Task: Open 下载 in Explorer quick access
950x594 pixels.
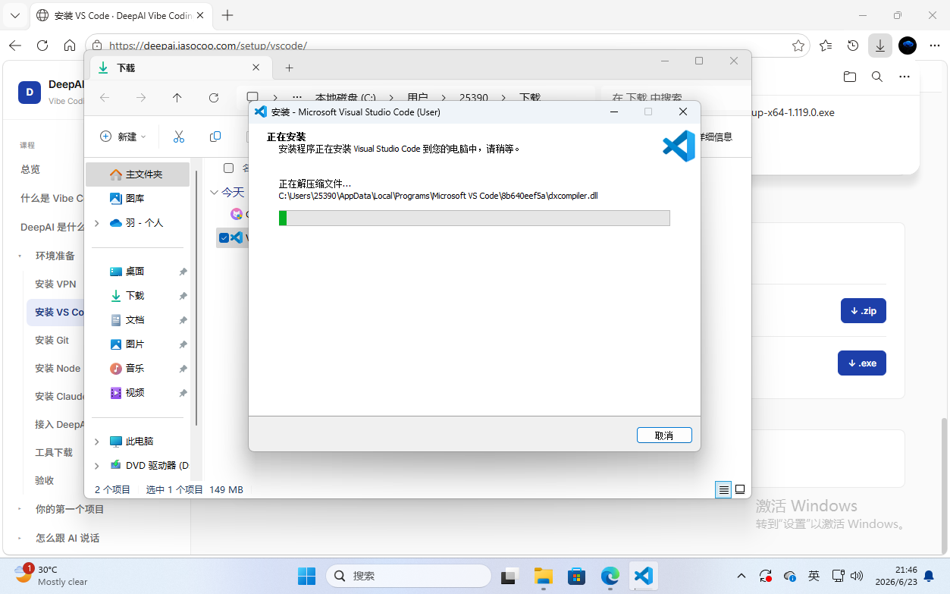Action: pos(135,296)
